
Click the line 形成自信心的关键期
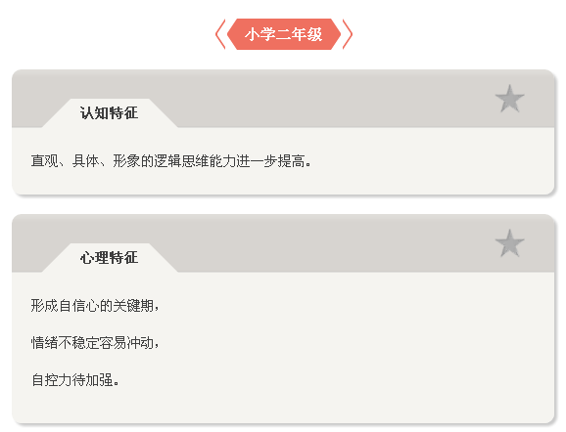[x=95, y=306]
